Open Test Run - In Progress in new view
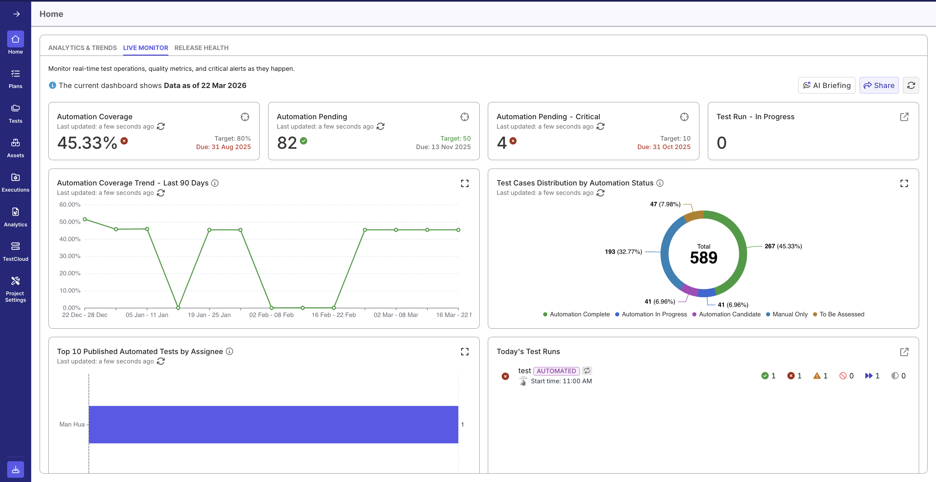 click(x=905, y=117)
